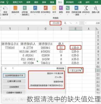Viewport: 101px width, 104px height.
Task: Select cell containing 小组3
Action: click(x=76, y=55)
